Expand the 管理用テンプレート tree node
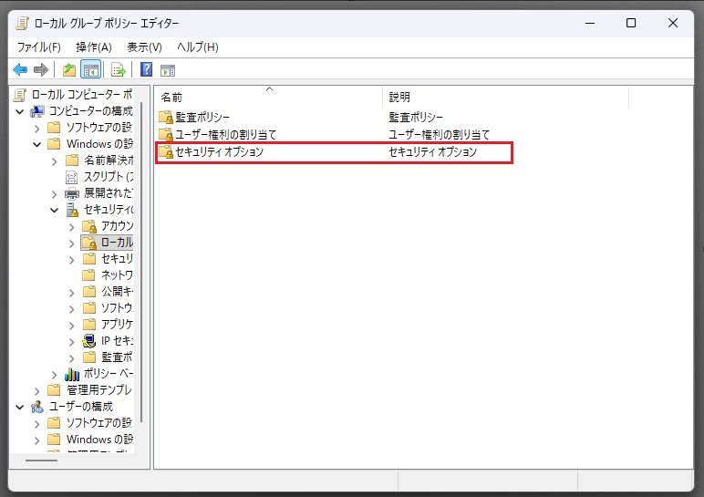Image resolution: width=704 pixels, height=497 pixels. (x=37, y=390)
